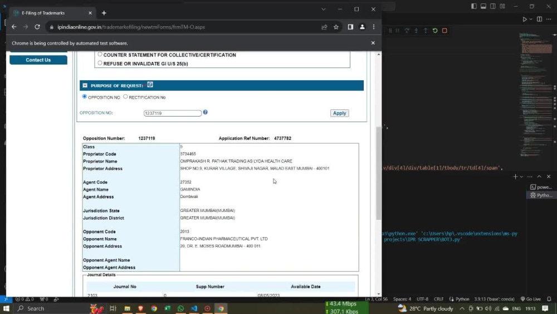
Task: Maximize the VS Code panel with chevron
Action: point(539,176)
